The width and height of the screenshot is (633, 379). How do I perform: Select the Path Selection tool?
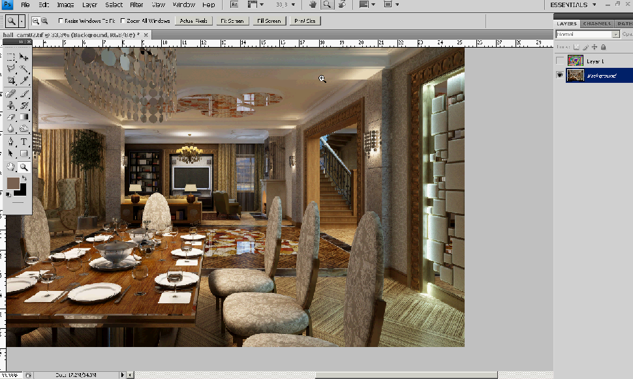(x=11, y=153)
